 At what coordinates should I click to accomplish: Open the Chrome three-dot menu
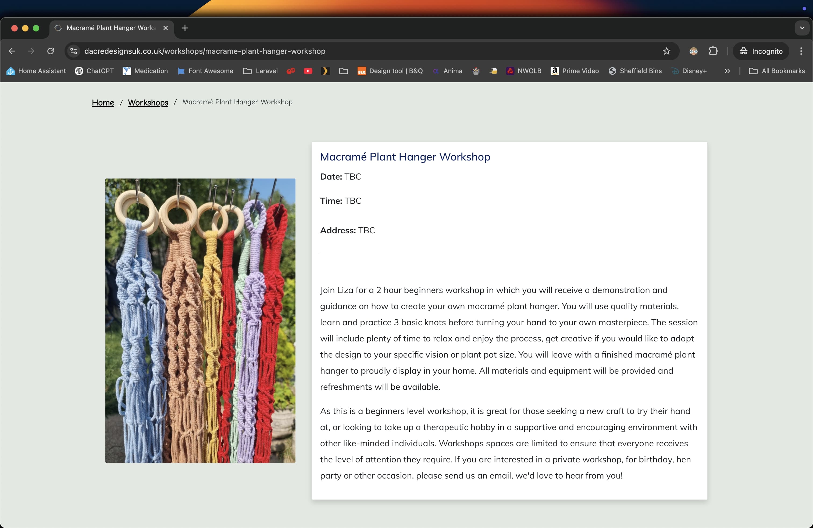[x=801, y=51]
